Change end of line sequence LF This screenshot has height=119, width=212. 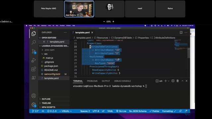pyautogui.click(x=103, y=111)
